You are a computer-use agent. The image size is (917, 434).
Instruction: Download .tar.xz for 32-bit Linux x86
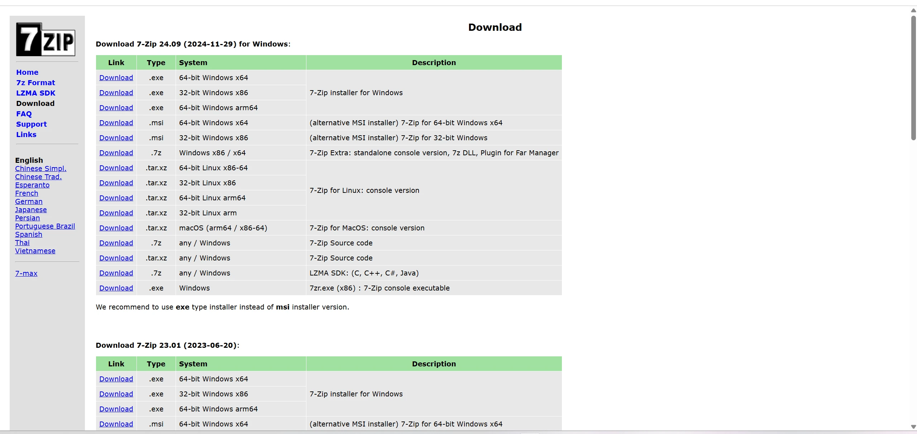116,183
